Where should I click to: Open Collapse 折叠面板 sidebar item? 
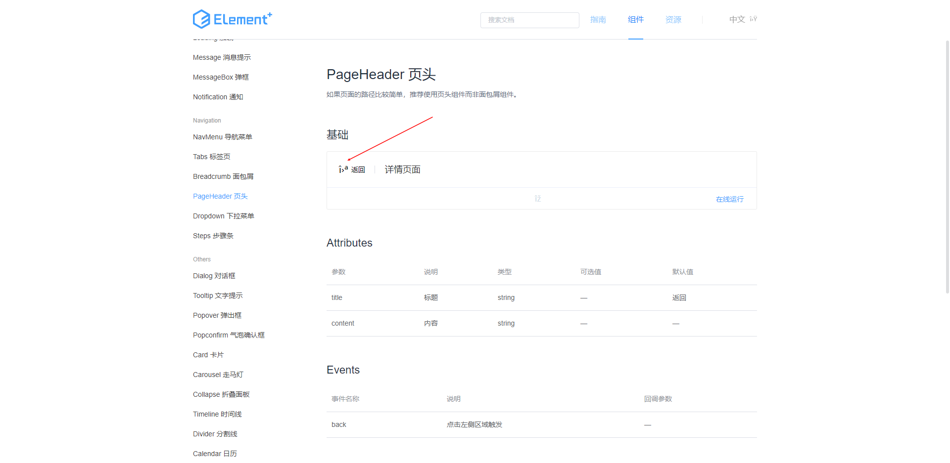(x=221, y=394)
